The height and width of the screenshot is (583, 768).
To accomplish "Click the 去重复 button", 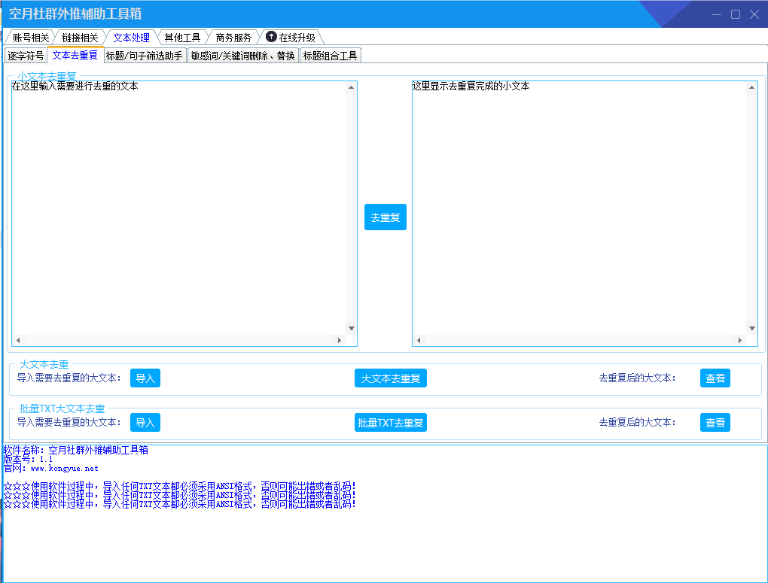I will (386, 217).
